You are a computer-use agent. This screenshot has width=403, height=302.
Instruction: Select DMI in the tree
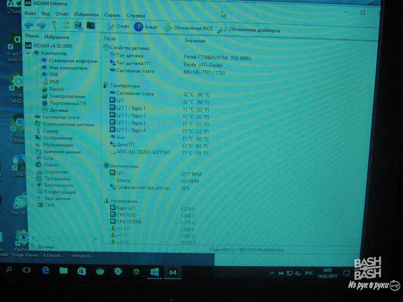[50, 75]
